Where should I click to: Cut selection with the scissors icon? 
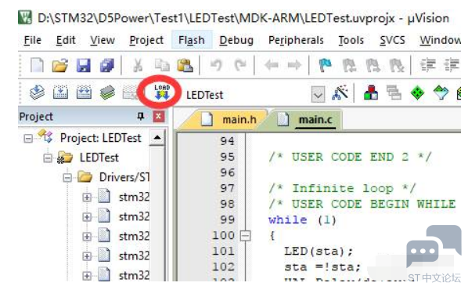pos(138,65)
